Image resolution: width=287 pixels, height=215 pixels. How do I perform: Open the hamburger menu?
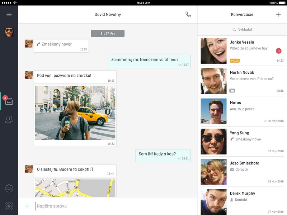pos(9,15)
